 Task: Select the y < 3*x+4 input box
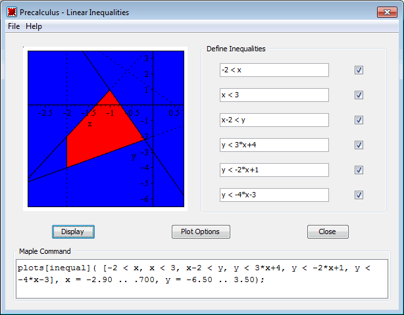point(274,145)
